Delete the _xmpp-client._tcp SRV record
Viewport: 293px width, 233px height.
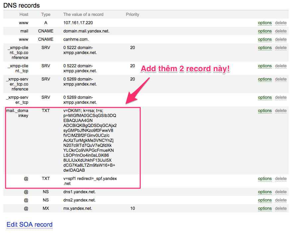pos(281,66)
